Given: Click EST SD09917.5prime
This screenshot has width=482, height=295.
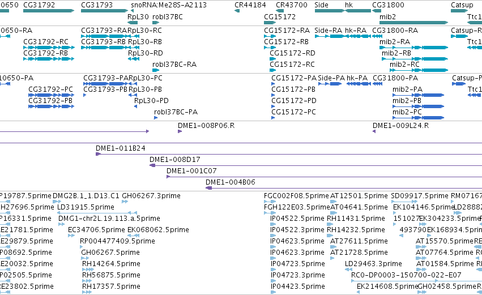Looking at the screenshot, I should [420, 196].
